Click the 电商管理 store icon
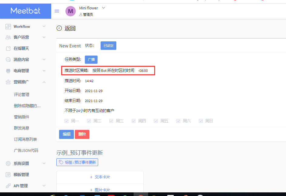 (x=8, y=71)
